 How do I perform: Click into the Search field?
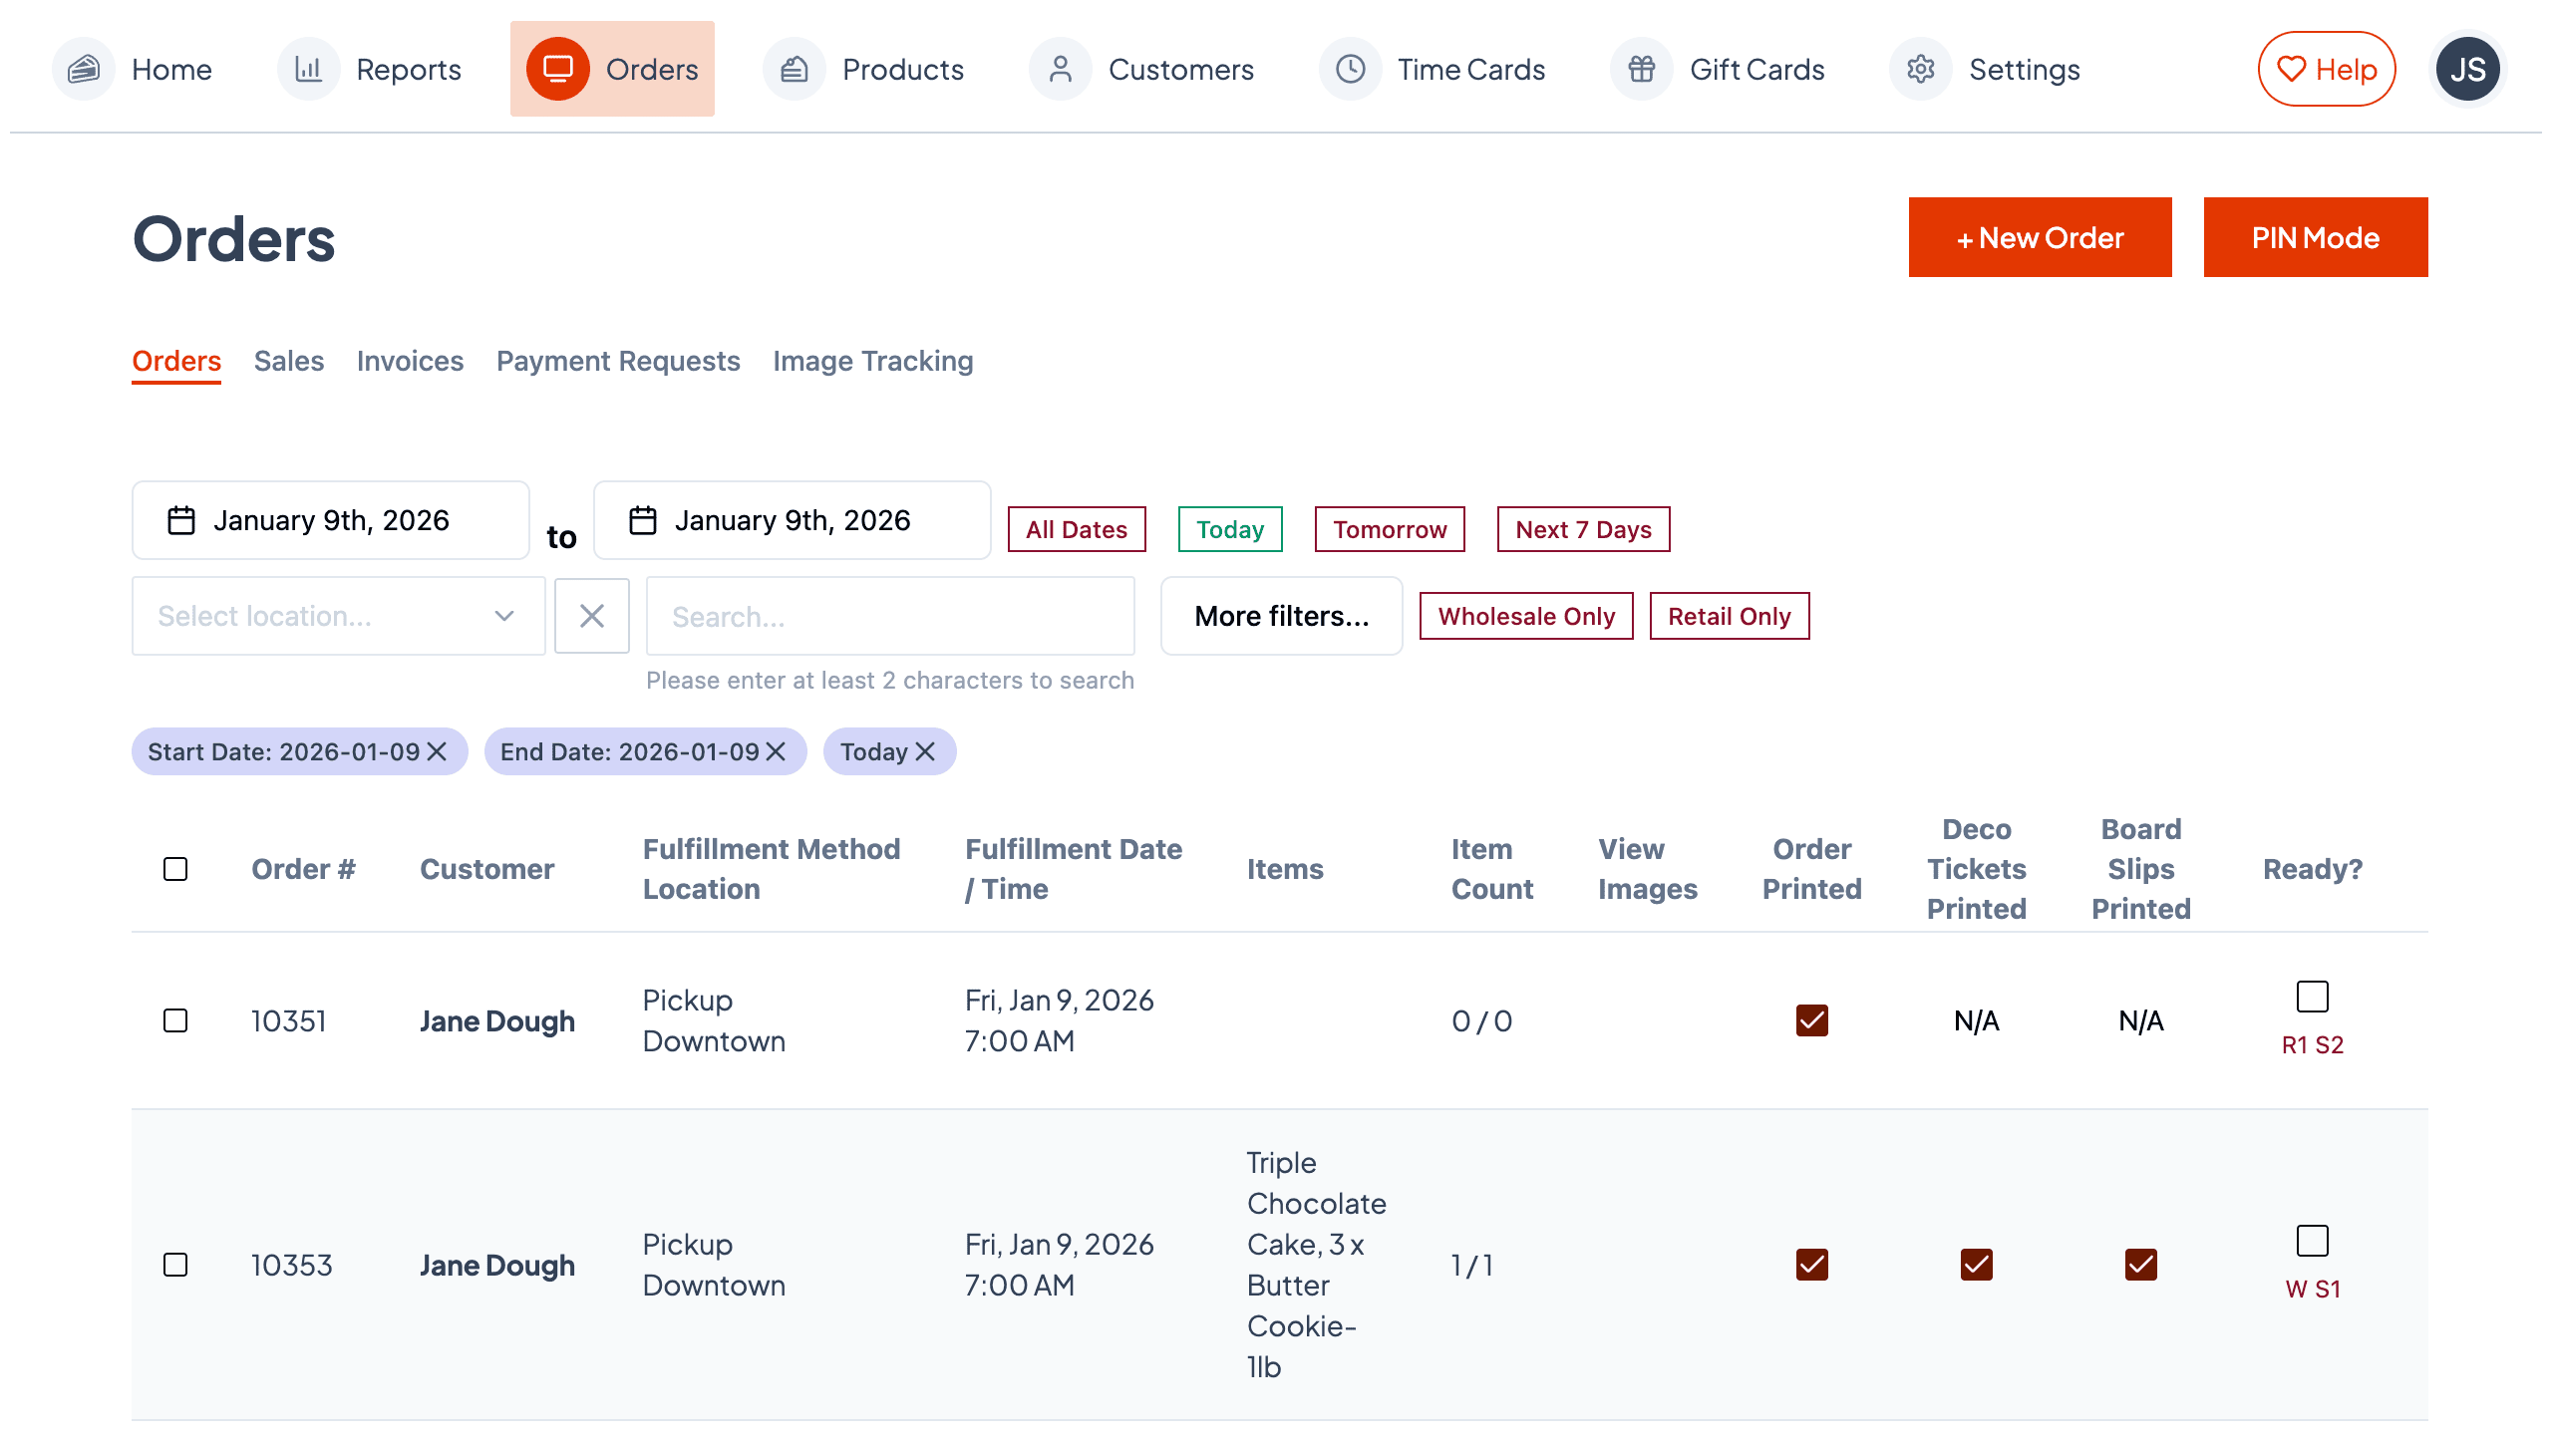889,616
